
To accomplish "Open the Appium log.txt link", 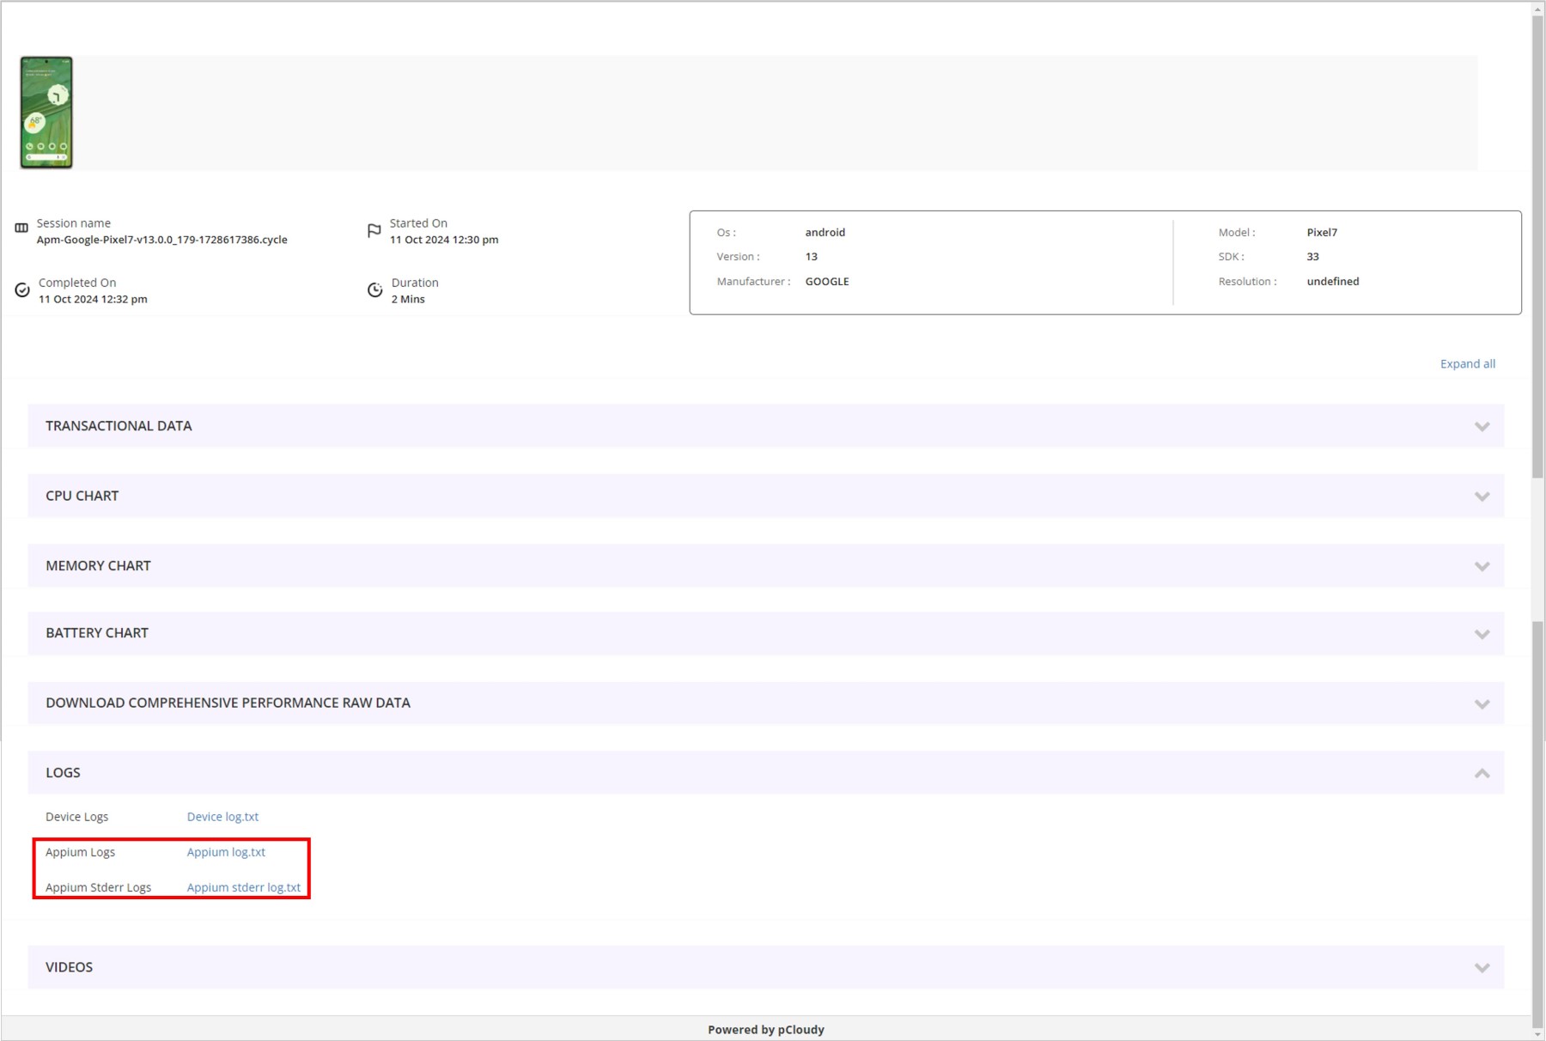I will (x=226, y=852).
